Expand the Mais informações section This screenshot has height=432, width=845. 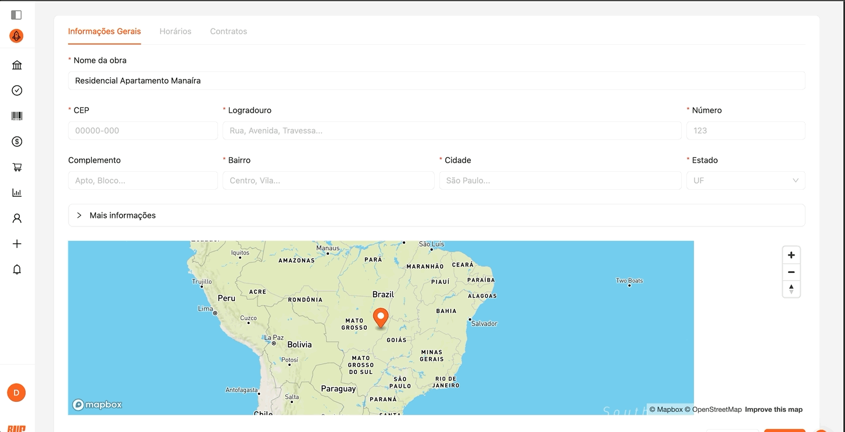point(436,215)
